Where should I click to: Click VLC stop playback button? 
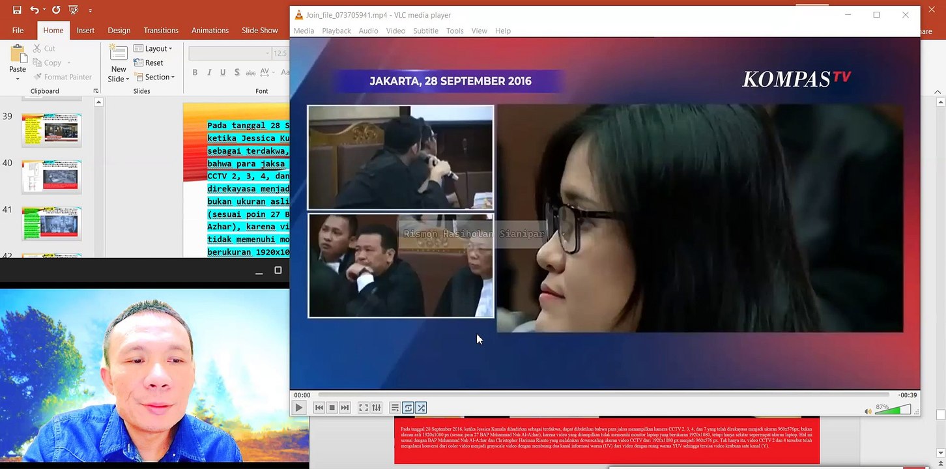click(332, 408)
